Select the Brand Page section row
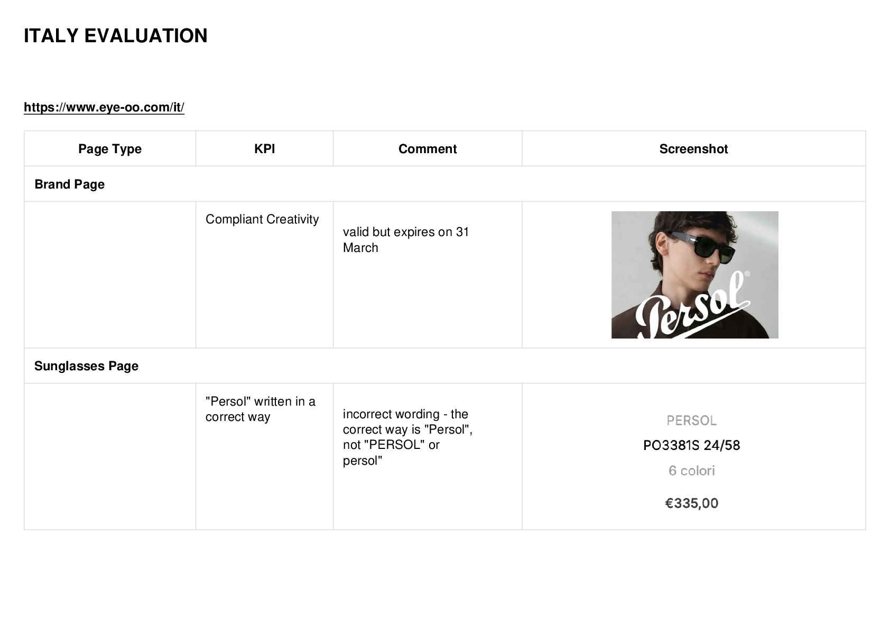 [x=445, y=184]
